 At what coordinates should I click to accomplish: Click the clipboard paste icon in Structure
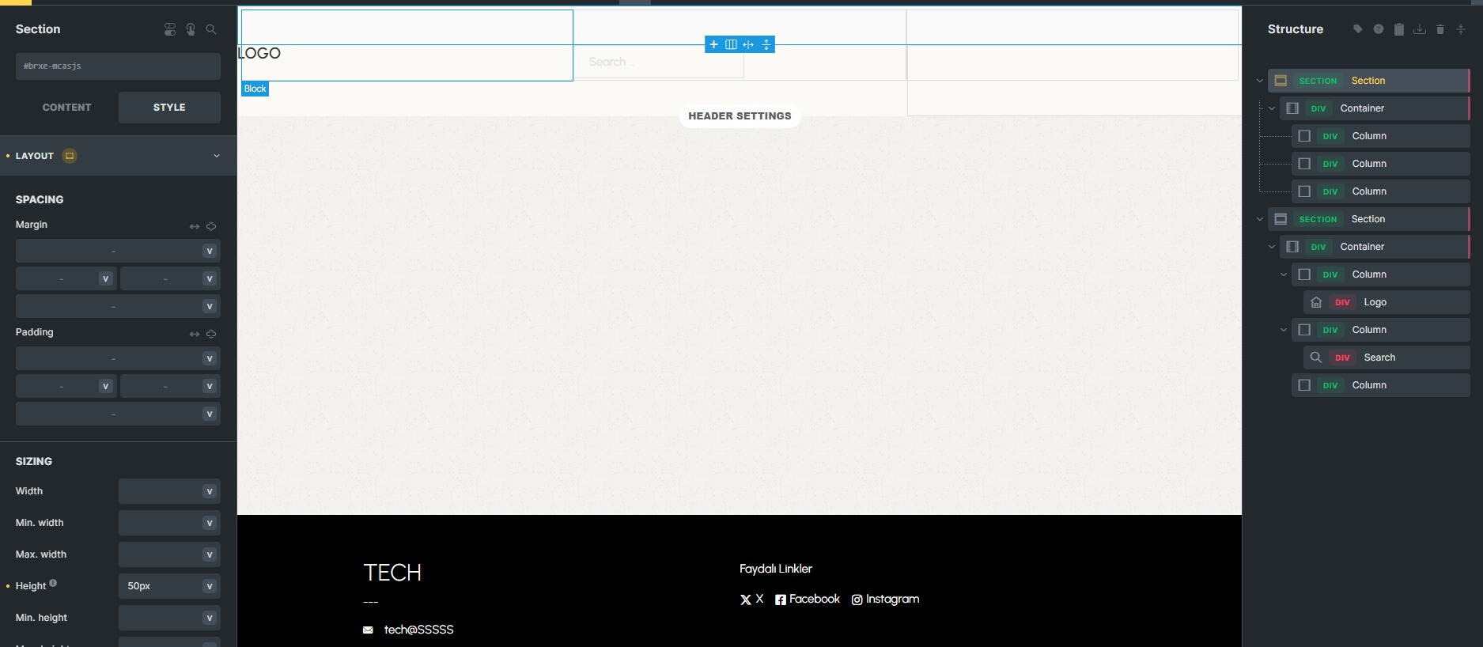tap(1399, 29)
